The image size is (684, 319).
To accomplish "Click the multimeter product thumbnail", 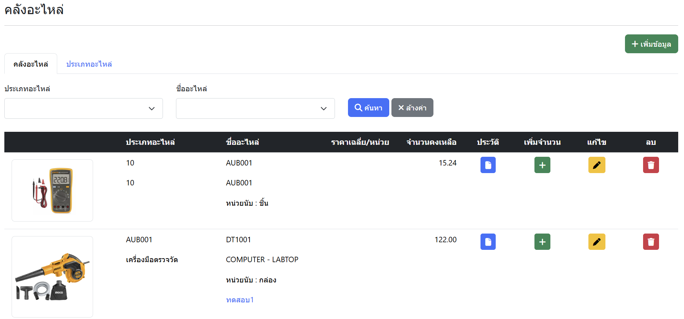I will click(52, 190).
